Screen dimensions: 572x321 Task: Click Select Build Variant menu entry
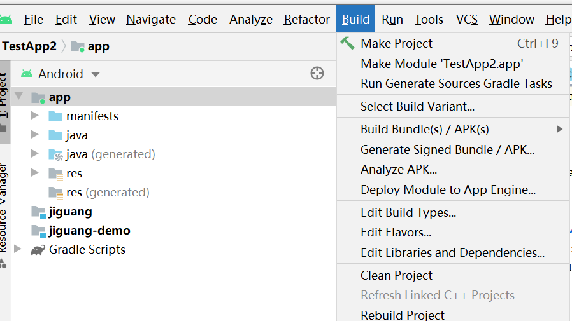click(417, 106)
